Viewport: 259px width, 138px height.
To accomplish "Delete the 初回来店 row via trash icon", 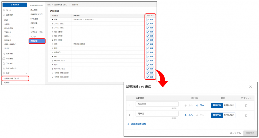I will point(246,106).
